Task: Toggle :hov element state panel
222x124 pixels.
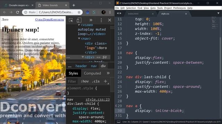Action: (85, 81)
